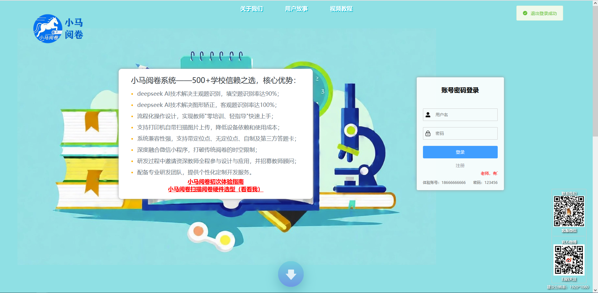
Task: Click the round down-arrow scroll button
Action: pos(291,274)
